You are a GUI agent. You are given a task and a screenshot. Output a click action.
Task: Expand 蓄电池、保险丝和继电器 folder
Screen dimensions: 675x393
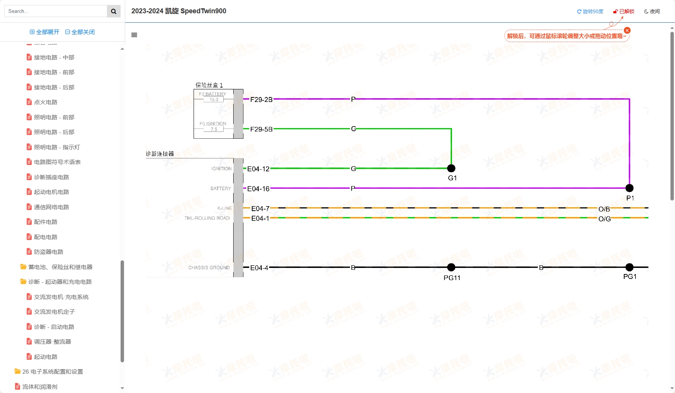click(60, 267)
